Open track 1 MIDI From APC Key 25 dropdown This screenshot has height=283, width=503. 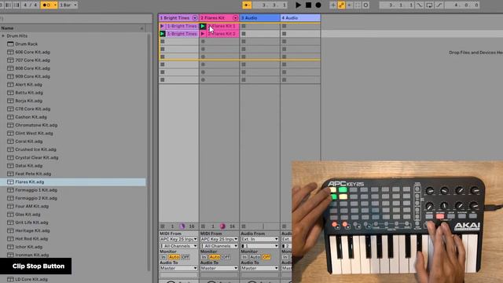(178, 239)
